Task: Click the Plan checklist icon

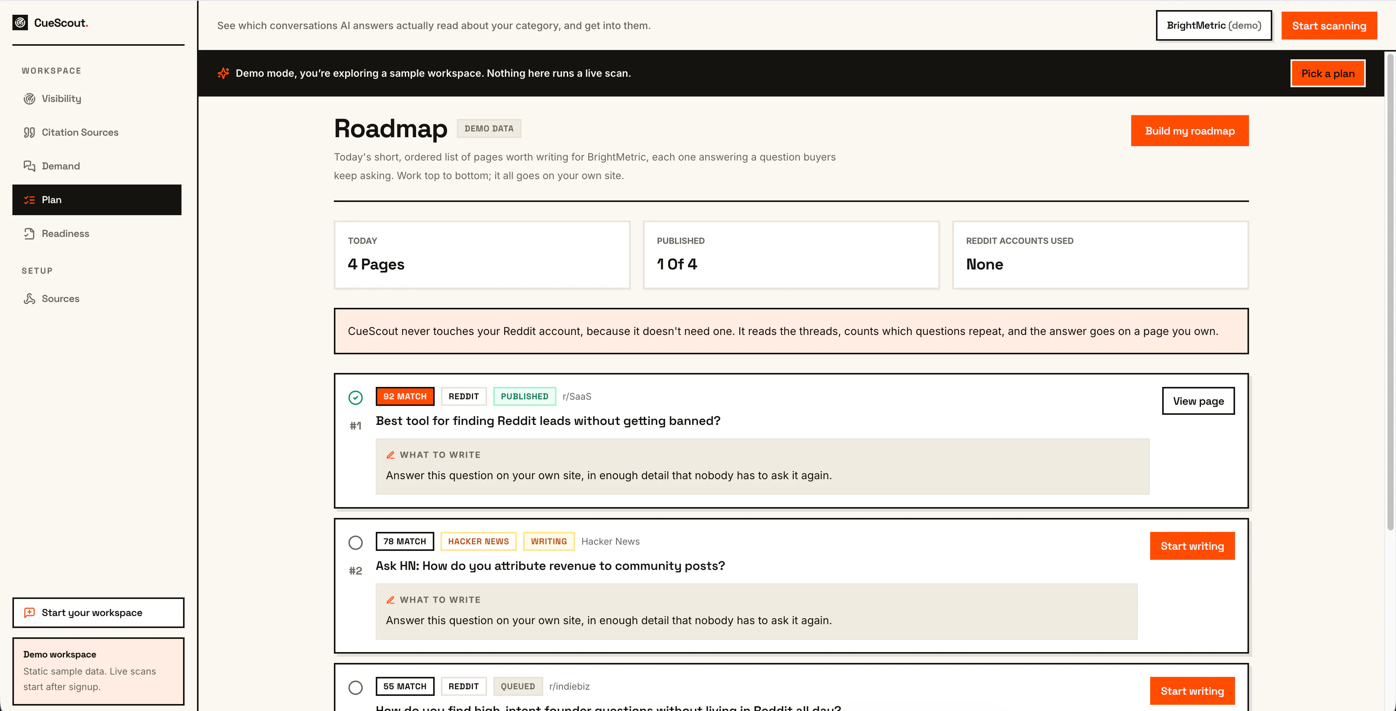Action: [x=29, y=200]
